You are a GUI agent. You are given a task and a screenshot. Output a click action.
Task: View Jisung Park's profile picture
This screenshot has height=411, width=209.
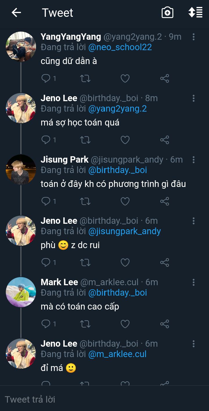(21, 169)
